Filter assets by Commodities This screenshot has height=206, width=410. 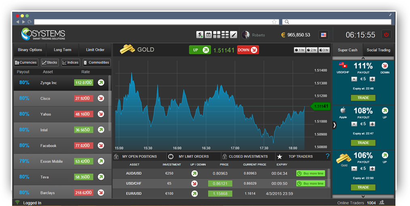tap(96, 62)
